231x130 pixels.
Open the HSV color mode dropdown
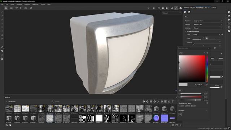[181, 90]
